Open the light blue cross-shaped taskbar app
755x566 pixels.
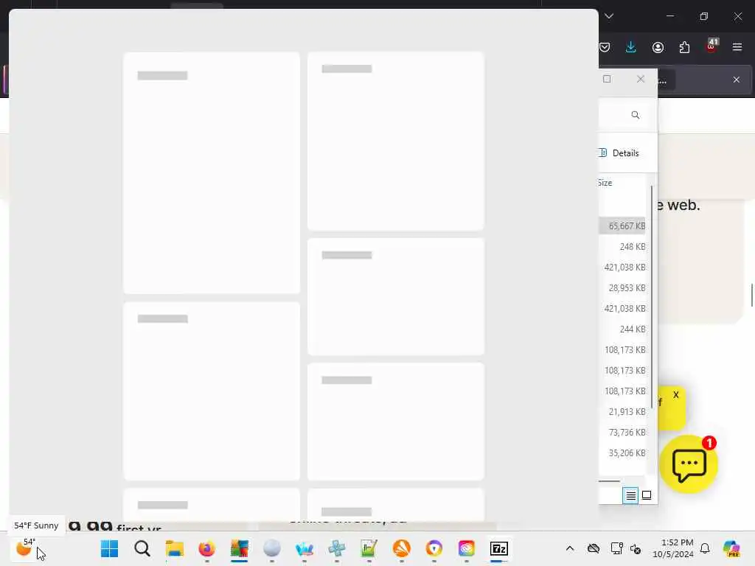[336, 548]
